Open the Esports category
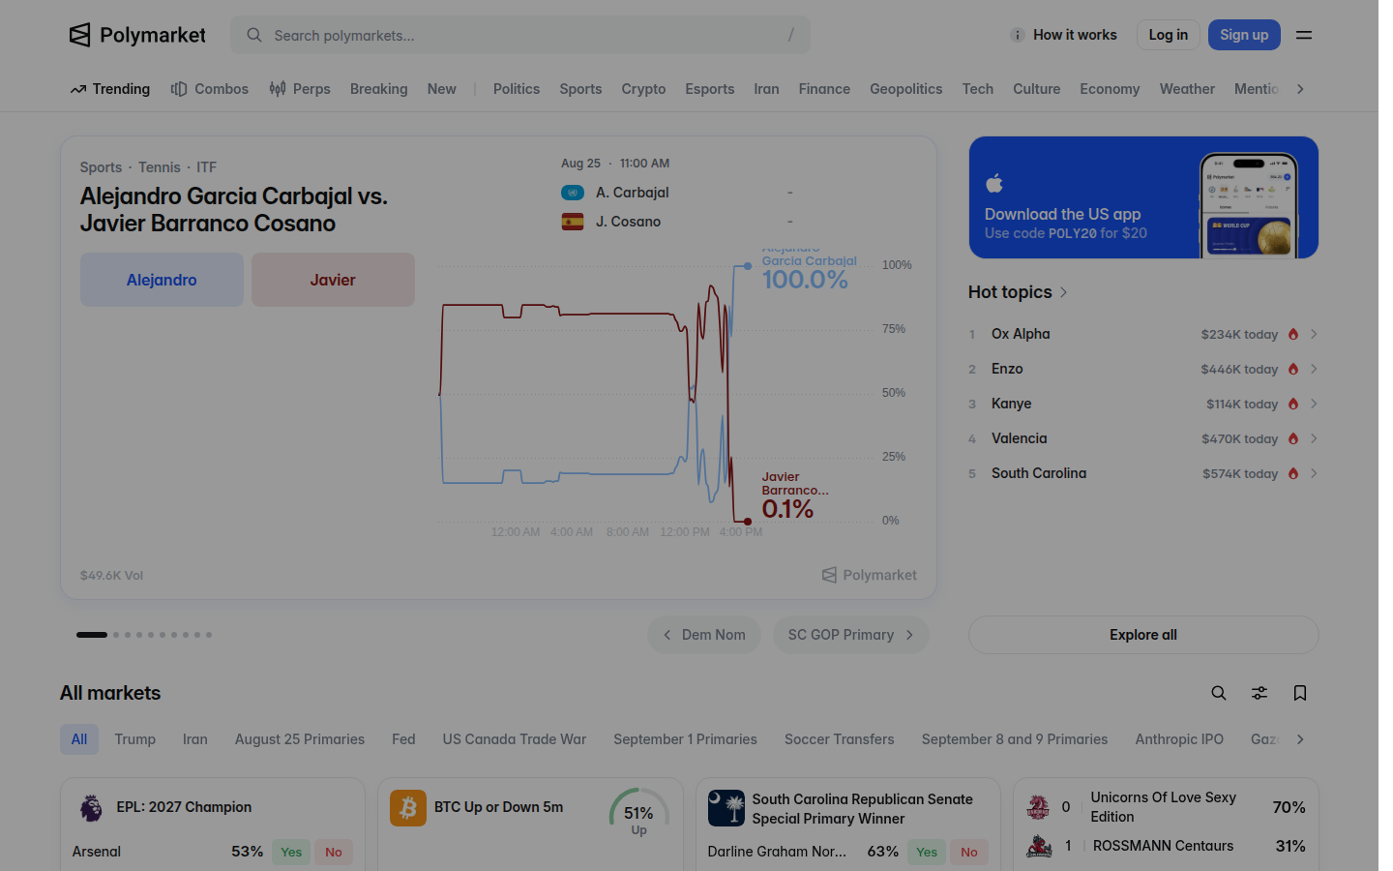The image size is (1393, 871). (710, 89)
